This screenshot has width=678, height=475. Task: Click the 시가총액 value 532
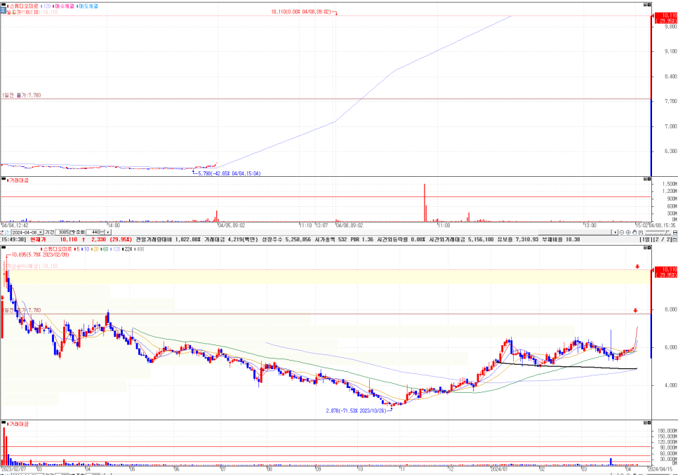tap(343, 239)
